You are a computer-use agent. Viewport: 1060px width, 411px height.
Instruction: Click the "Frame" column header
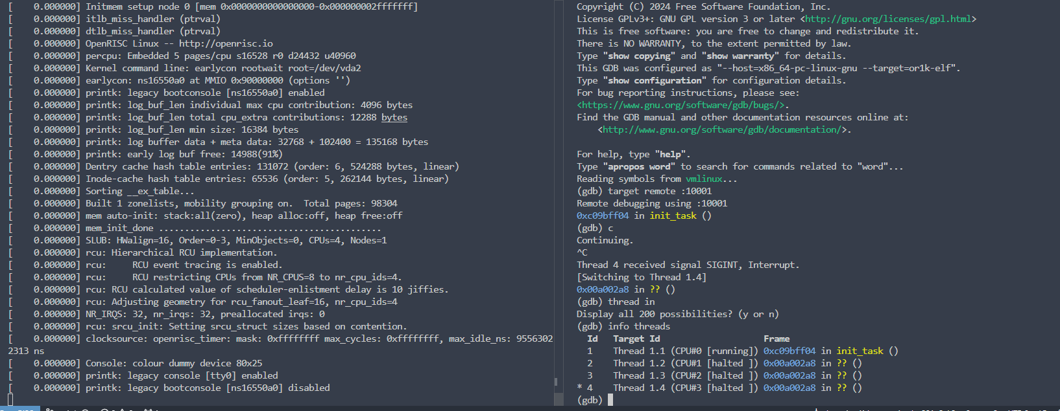click(777, 339)
